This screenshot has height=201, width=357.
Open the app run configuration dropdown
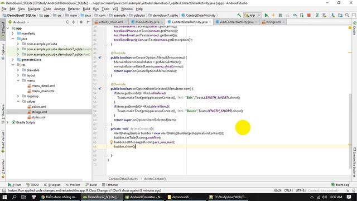tap(252, 15)
